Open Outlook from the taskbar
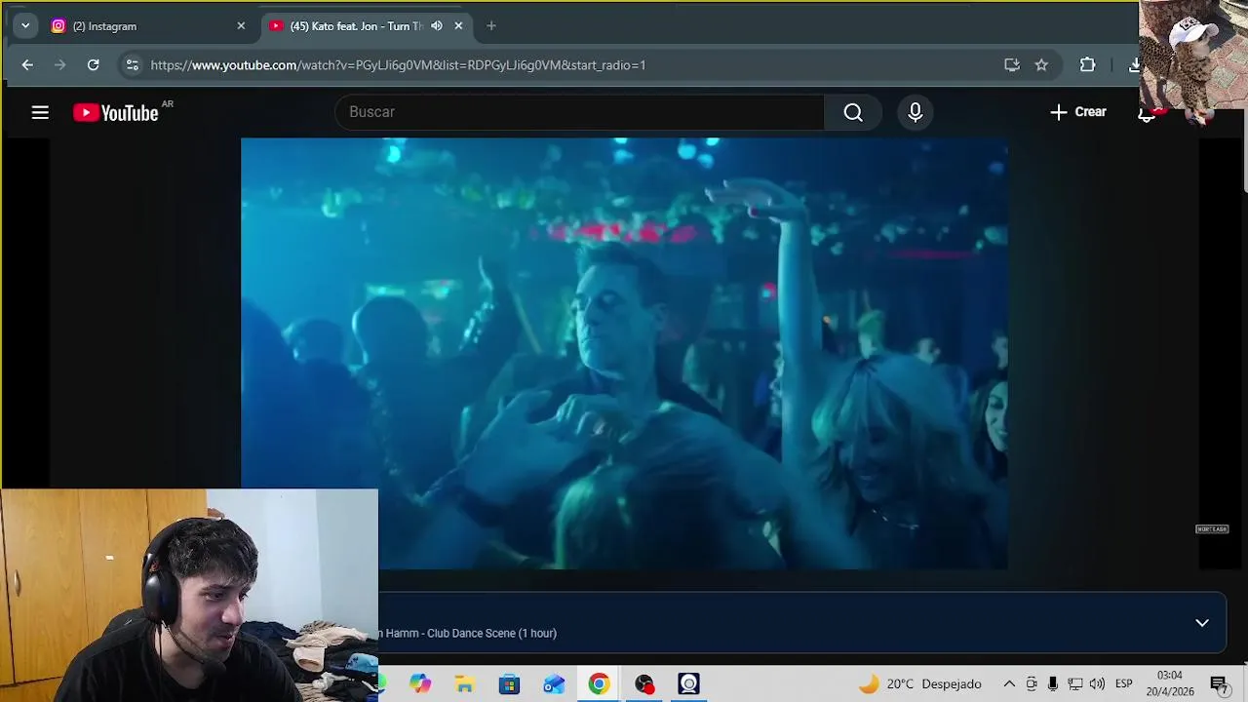Viewport: 1248px width, 702px height. [554, 684]
